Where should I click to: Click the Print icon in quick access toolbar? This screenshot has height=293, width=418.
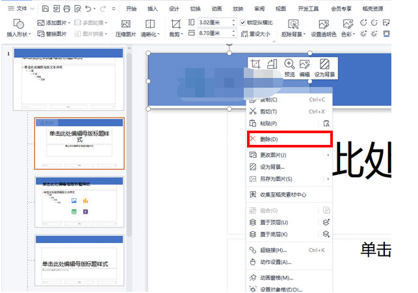click(x=67, y=8)
